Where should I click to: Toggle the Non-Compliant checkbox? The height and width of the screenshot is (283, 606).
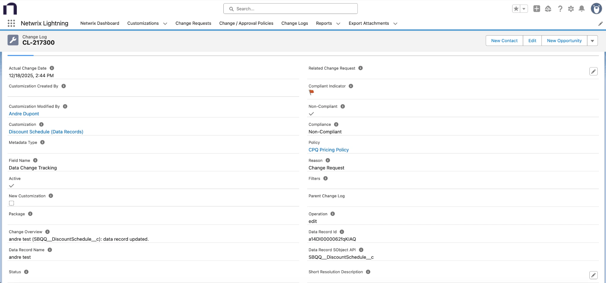311,114
